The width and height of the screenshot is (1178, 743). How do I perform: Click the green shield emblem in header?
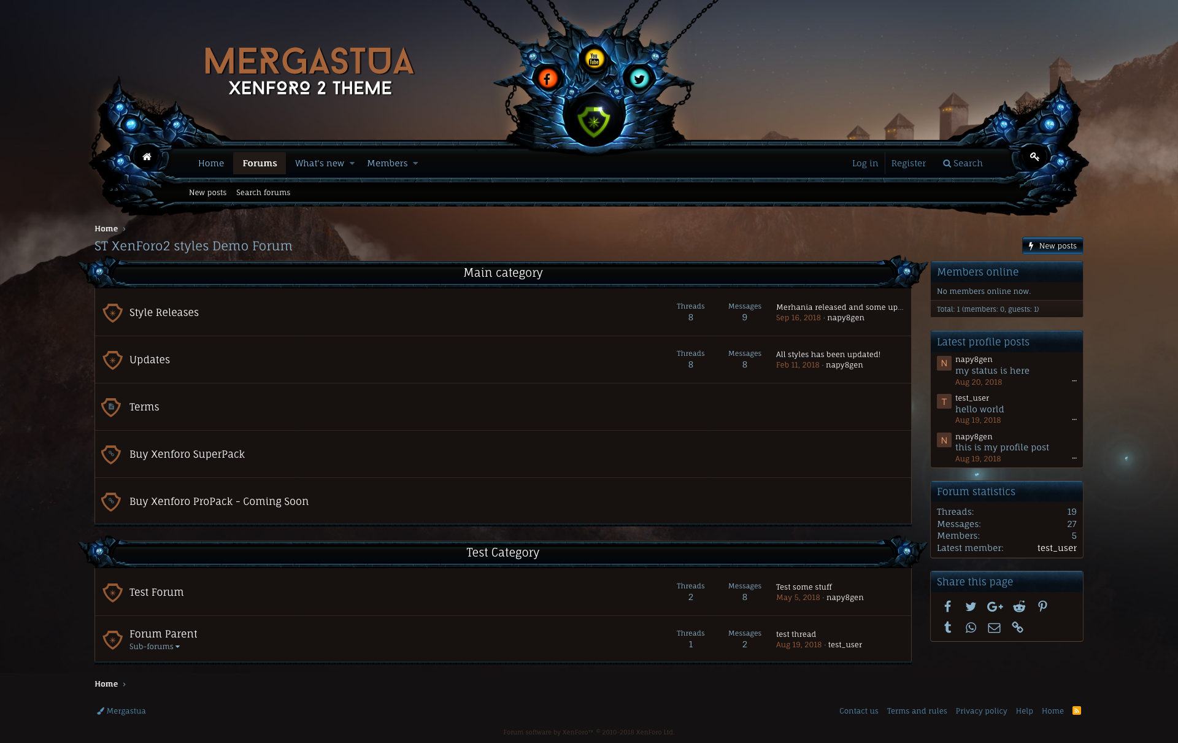tap(593, 121)
